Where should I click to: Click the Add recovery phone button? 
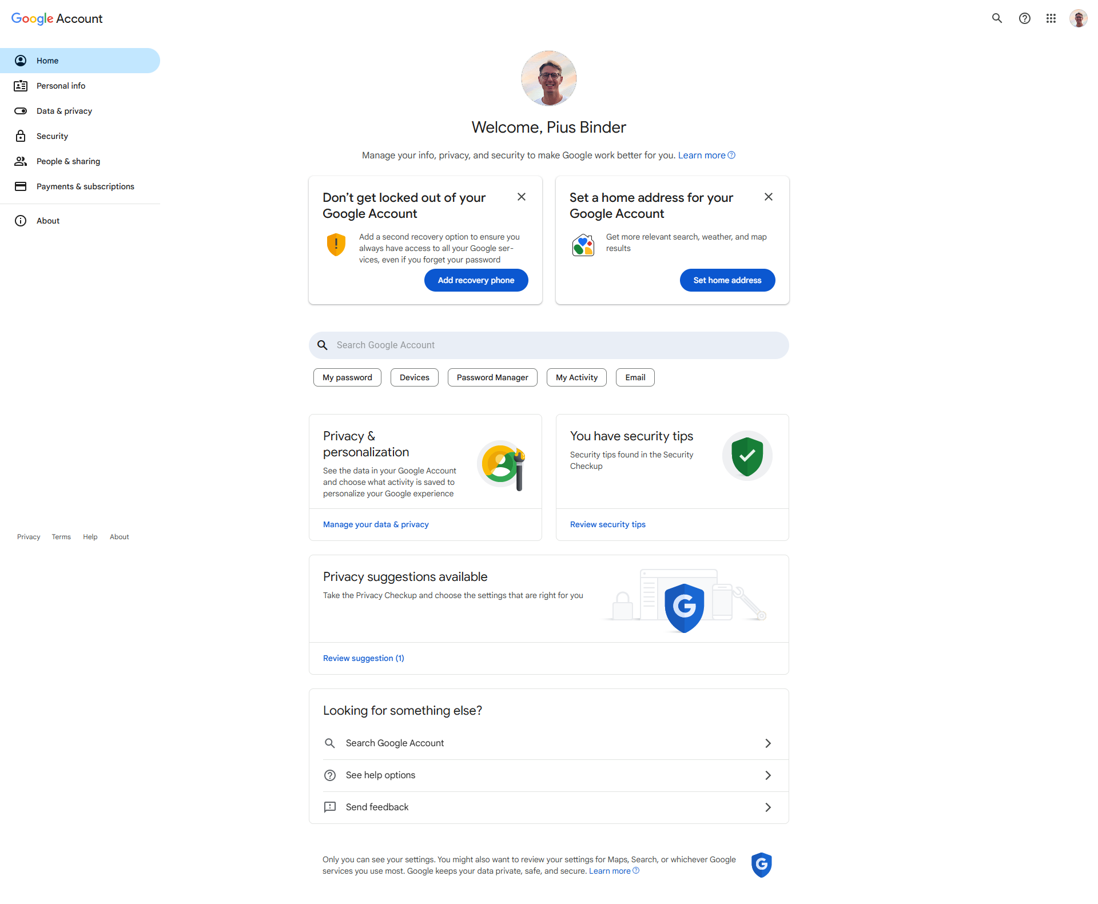(x=476, y=280)
